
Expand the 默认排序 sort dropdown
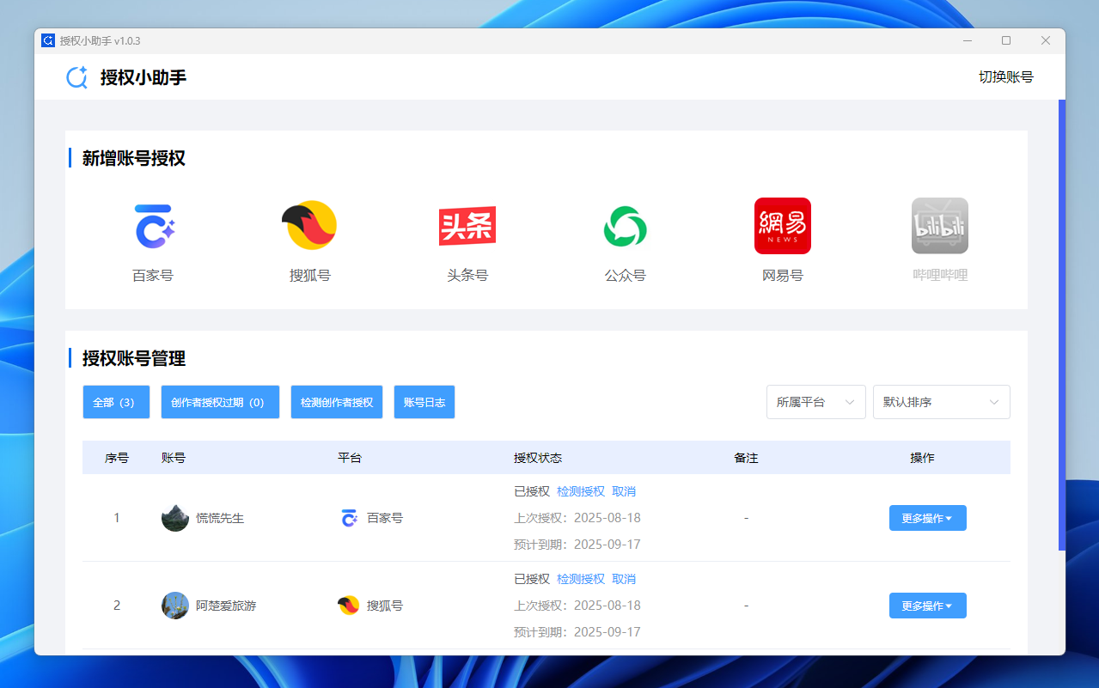click(x=941, y=402)
